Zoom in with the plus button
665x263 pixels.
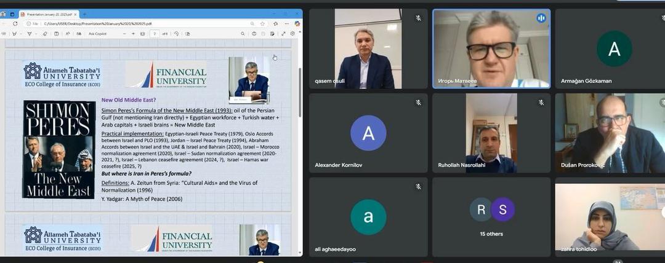[x=133, y=34]
